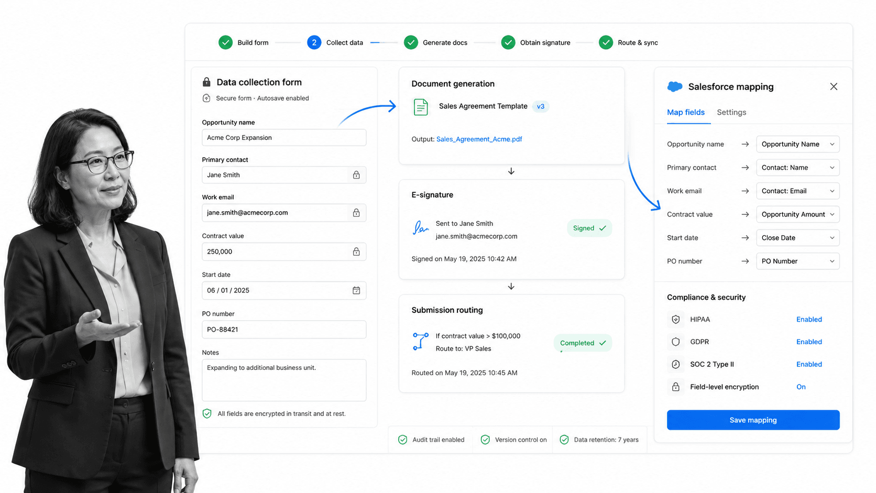The width and height of the screenshot is (876, 493).
Task: Go to the Route & sync step label
Action: click(x=638, y=42)
